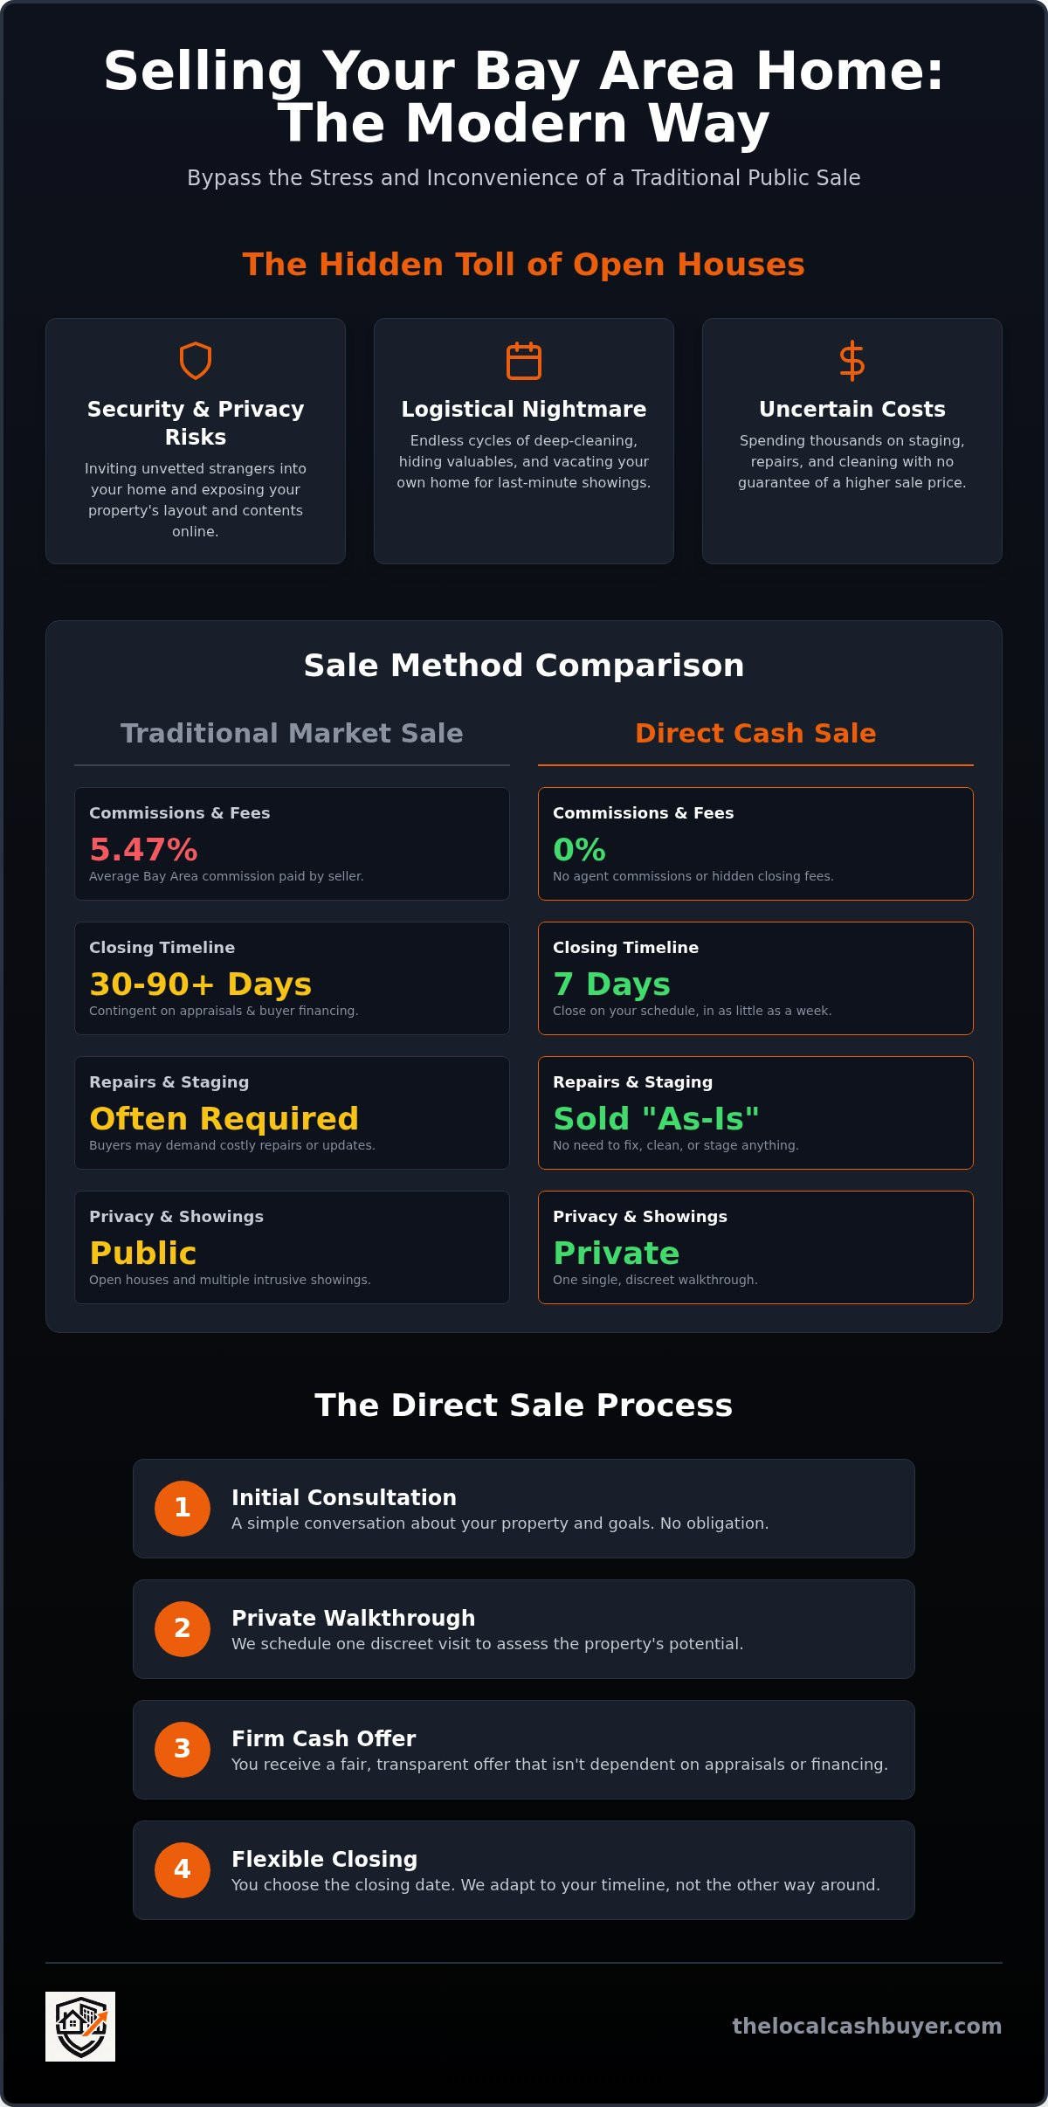This screenshot has height=2107, width=1048.
Task: Select the orange step 1 circle
Action: (x=183, y=1508)
